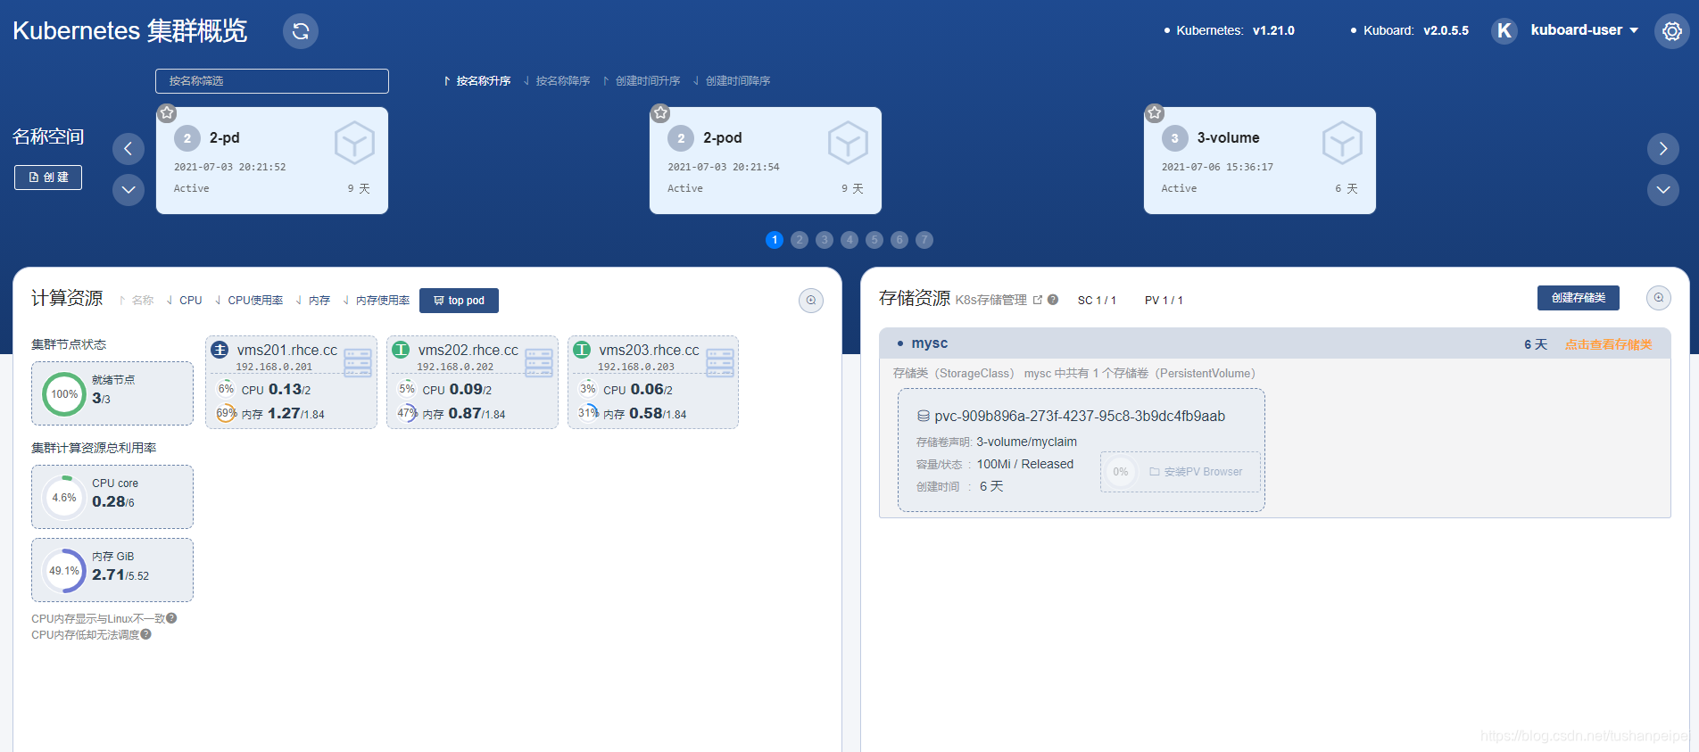Zoom compute resources panel magnifier icon
Image resolution: width=1699 pixels, height=752 pixels.
[811, 301]
